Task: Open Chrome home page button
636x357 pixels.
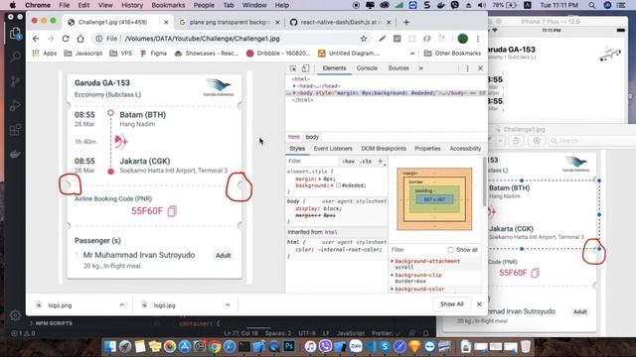Action: point(80,39)
